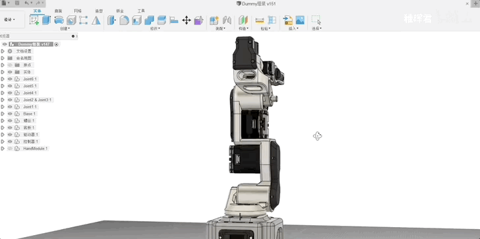Image resolution: width=480 pixels, height=239 pixels.
Task: Toggle visibility of Joint4:1
Action: [x=10, y=93]
